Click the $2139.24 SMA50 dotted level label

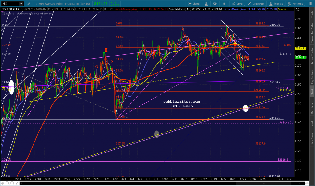click(285, 122)
